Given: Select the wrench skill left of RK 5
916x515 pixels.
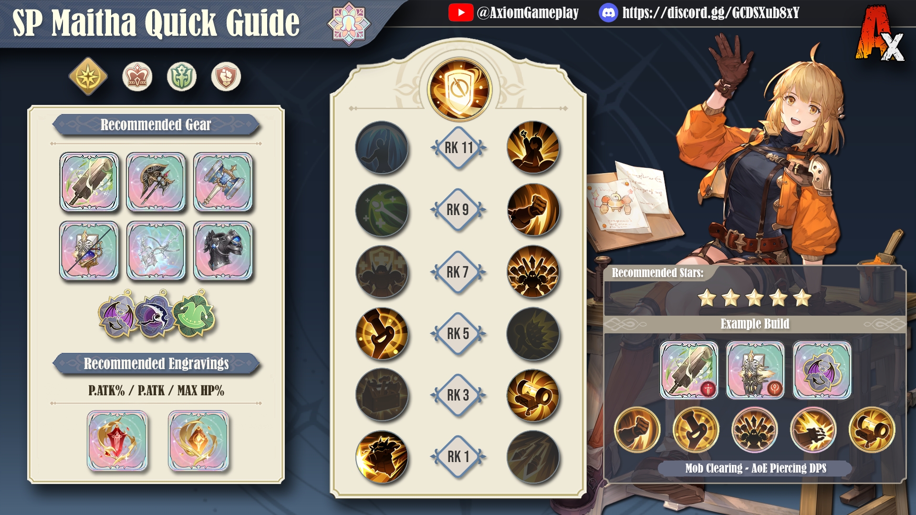Looking at the screenshot, I should [x=382, y=334].
